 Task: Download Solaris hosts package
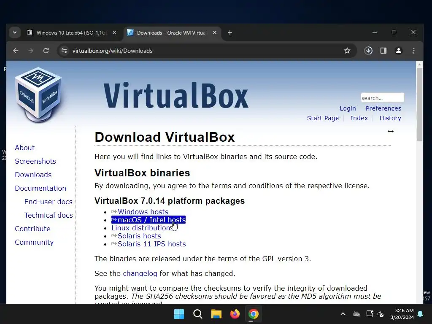click(139, 236)
